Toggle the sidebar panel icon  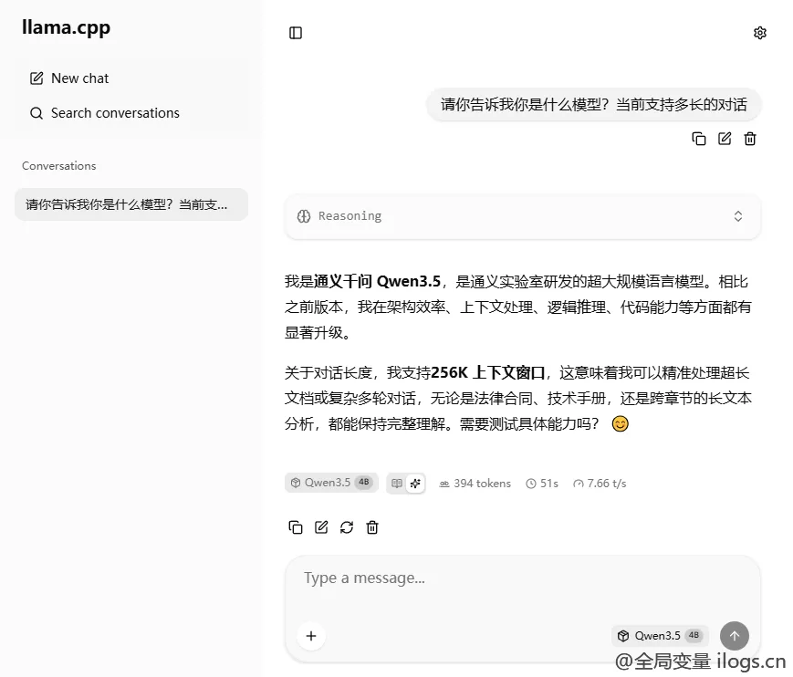click(296, 33)
